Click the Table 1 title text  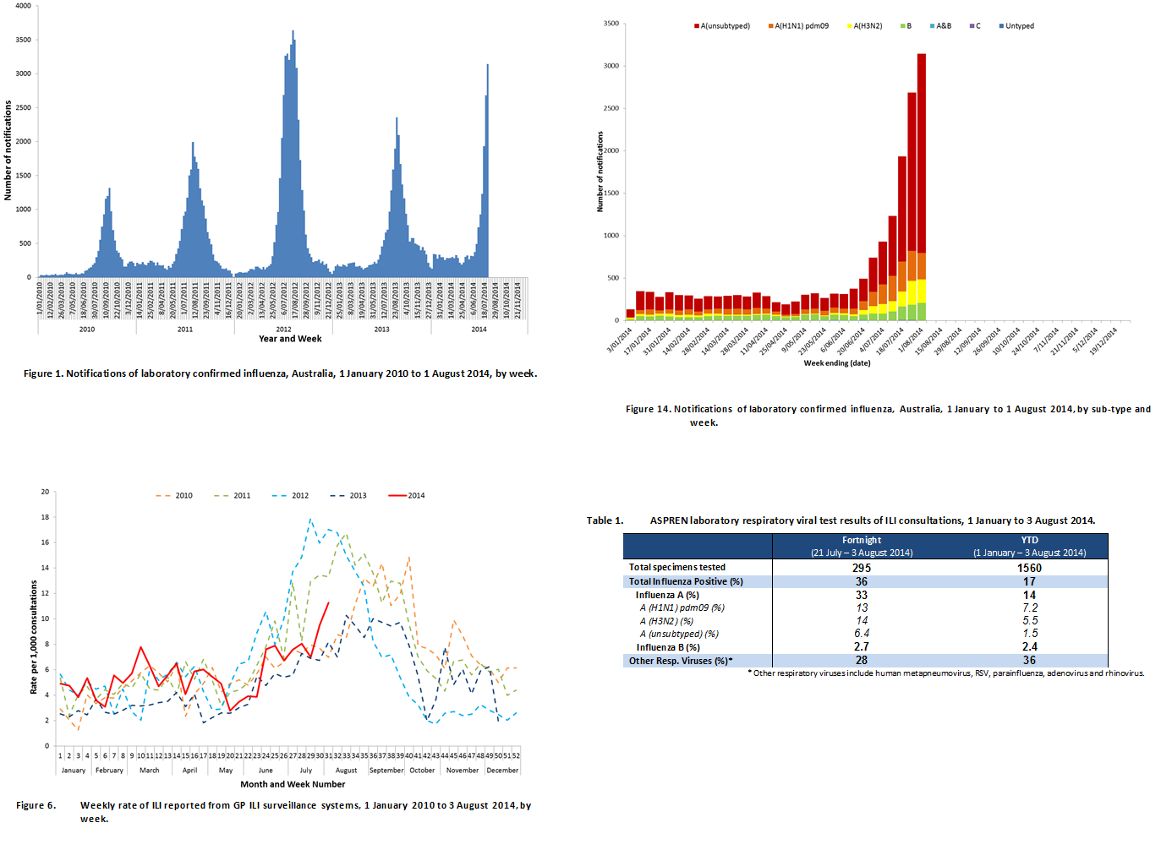(x=841, y=520)
